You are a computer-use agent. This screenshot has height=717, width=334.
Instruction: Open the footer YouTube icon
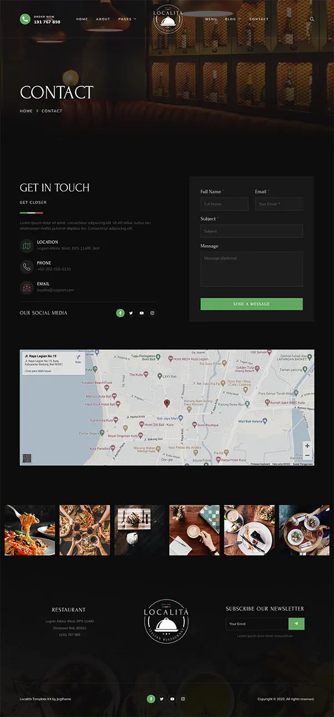tap(173, 699)
